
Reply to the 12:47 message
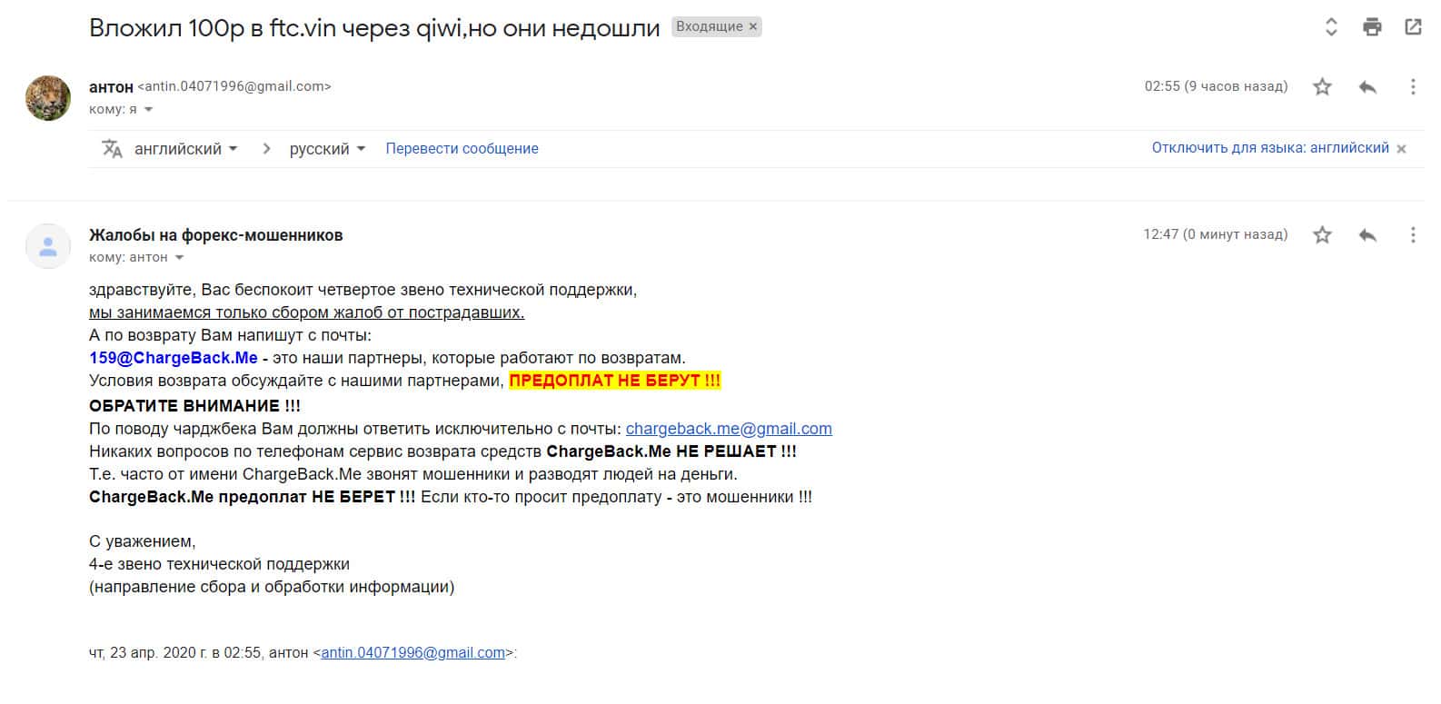tap(1367, 235)
